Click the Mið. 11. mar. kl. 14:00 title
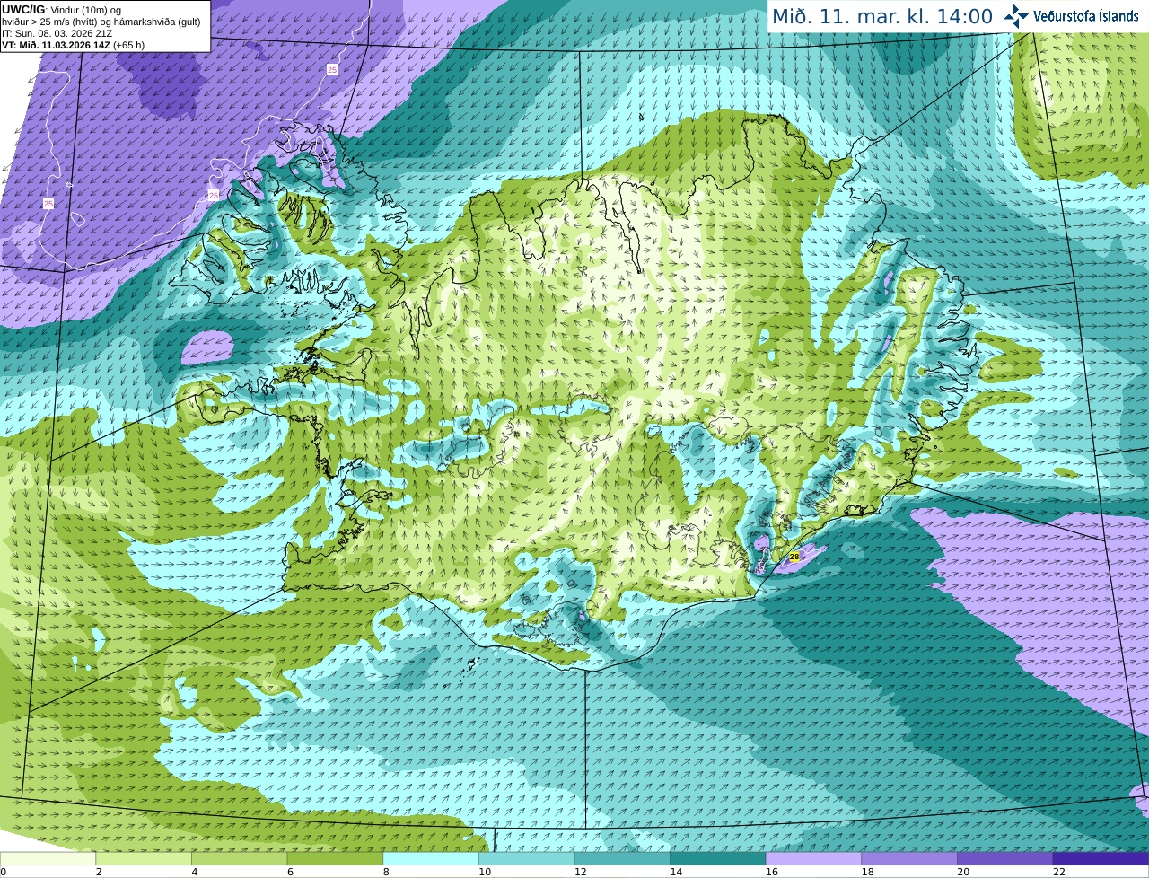The width and height of the screenshot is (1149, 878). (x=882, y=16)
